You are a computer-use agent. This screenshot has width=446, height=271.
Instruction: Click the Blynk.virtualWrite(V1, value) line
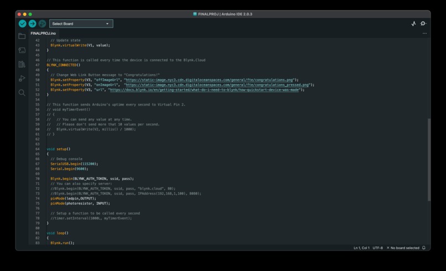(x=80, y=45)
